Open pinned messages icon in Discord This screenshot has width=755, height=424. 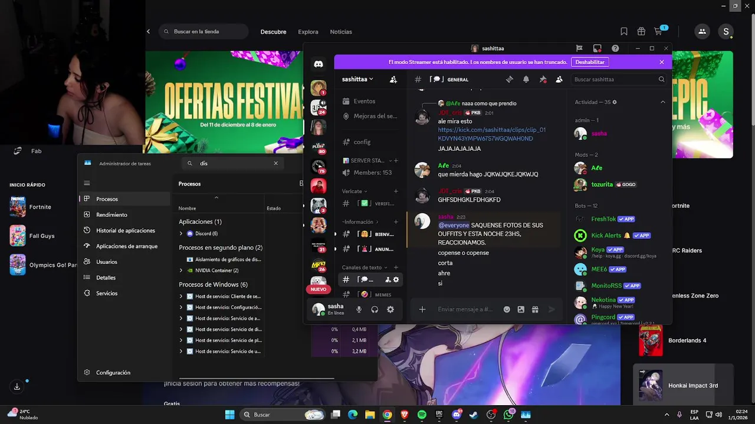(543, 79)
